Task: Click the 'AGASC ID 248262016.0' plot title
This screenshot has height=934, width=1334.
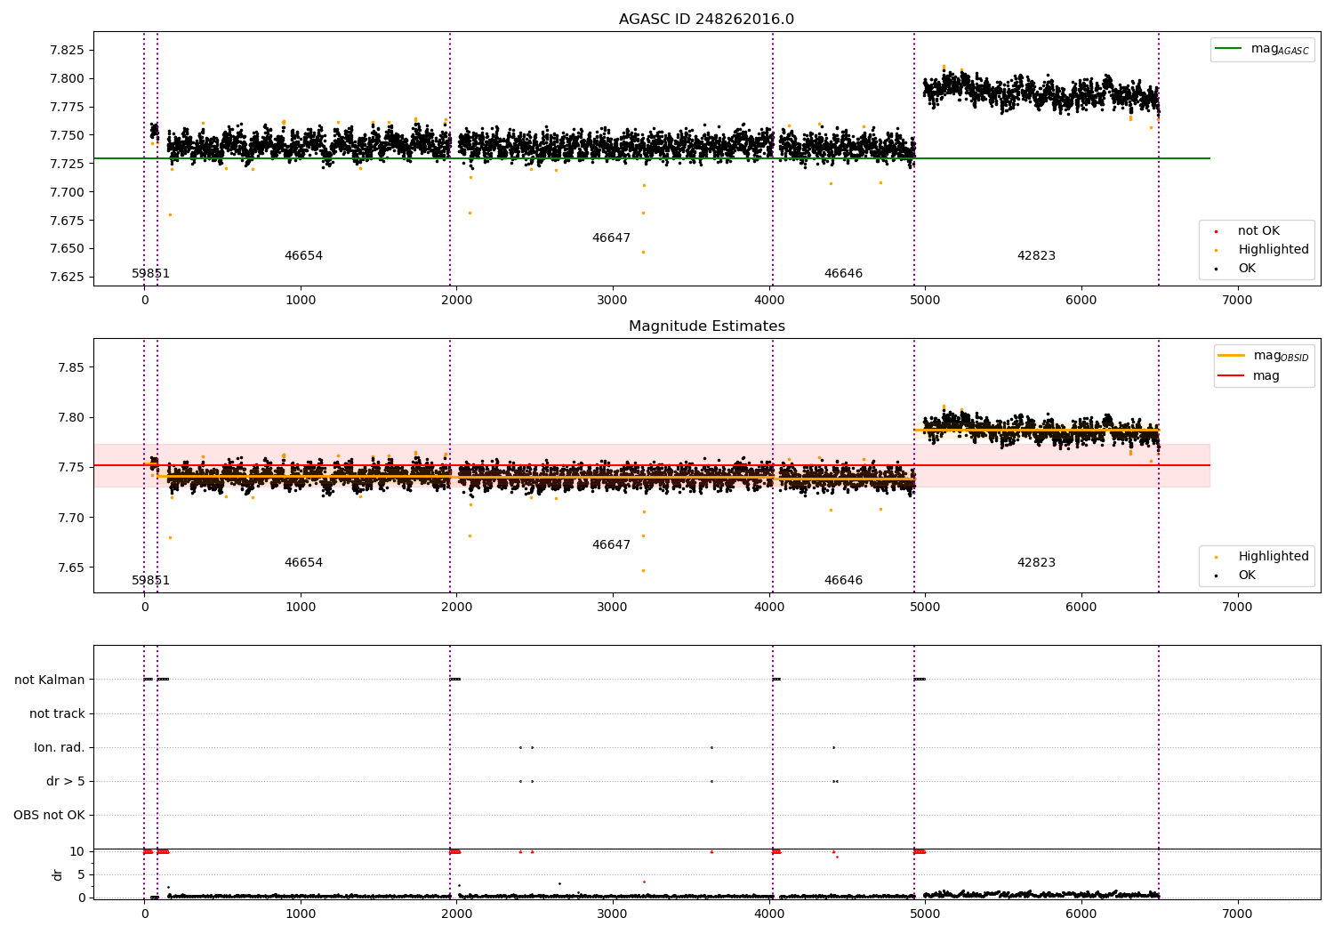Action: tap(706, 20)
